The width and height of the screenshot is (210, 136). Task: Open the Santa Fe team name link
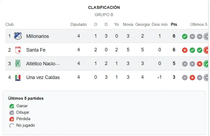point(36,50)
